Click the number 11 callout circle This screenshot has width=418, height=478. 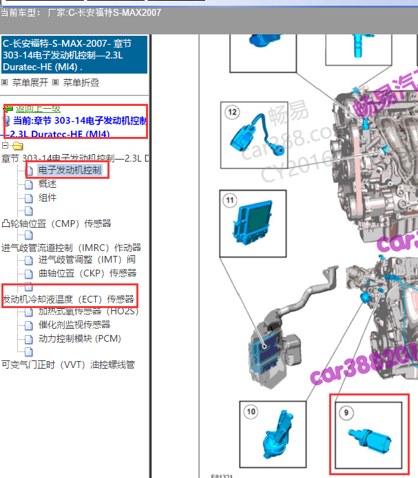point(230,200)
